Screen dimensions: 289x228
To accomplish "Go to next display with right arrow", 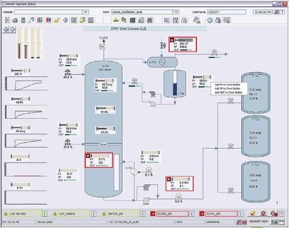I will pyautogui.click(x=13, y=30).
